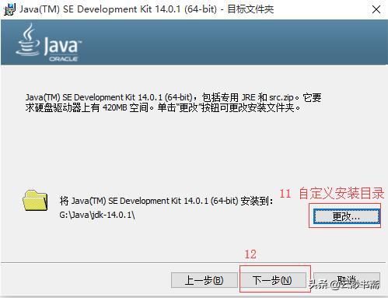Screen dimensions: 388x298
Task: Click the yellow folder icon
Action: (35, 201)
